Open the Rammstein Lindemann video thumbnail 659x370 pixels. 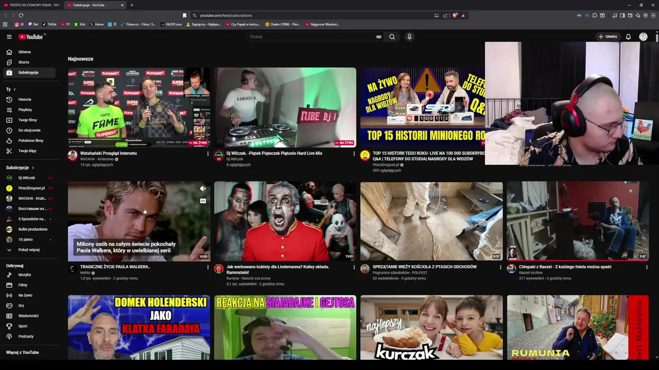point(285,221)
